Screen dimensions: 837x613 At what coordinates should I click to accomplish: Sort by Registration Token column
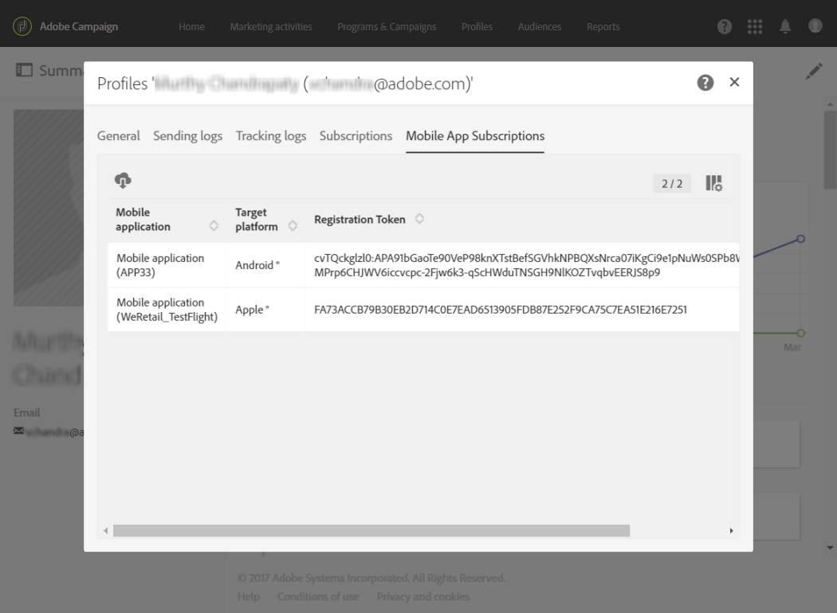pyautogui.click(x=419, y=219)
